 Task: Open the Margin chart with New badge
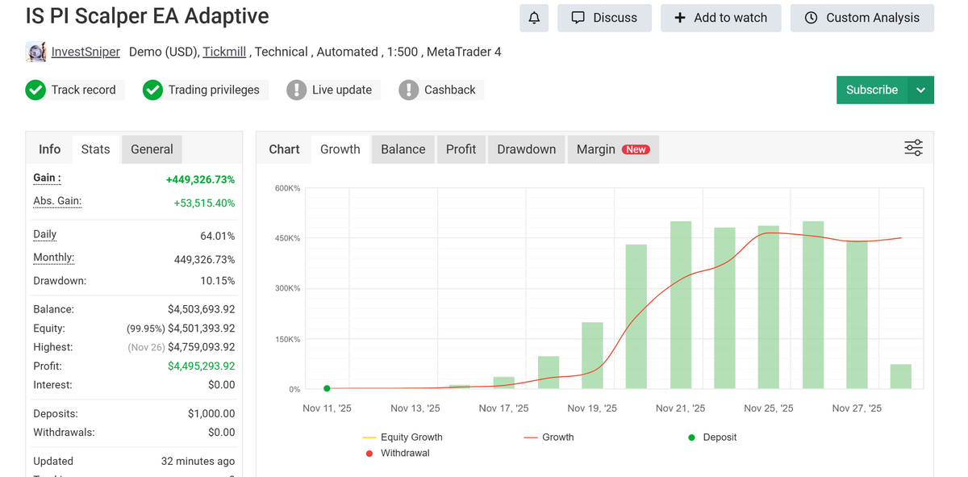click(612, 149)
